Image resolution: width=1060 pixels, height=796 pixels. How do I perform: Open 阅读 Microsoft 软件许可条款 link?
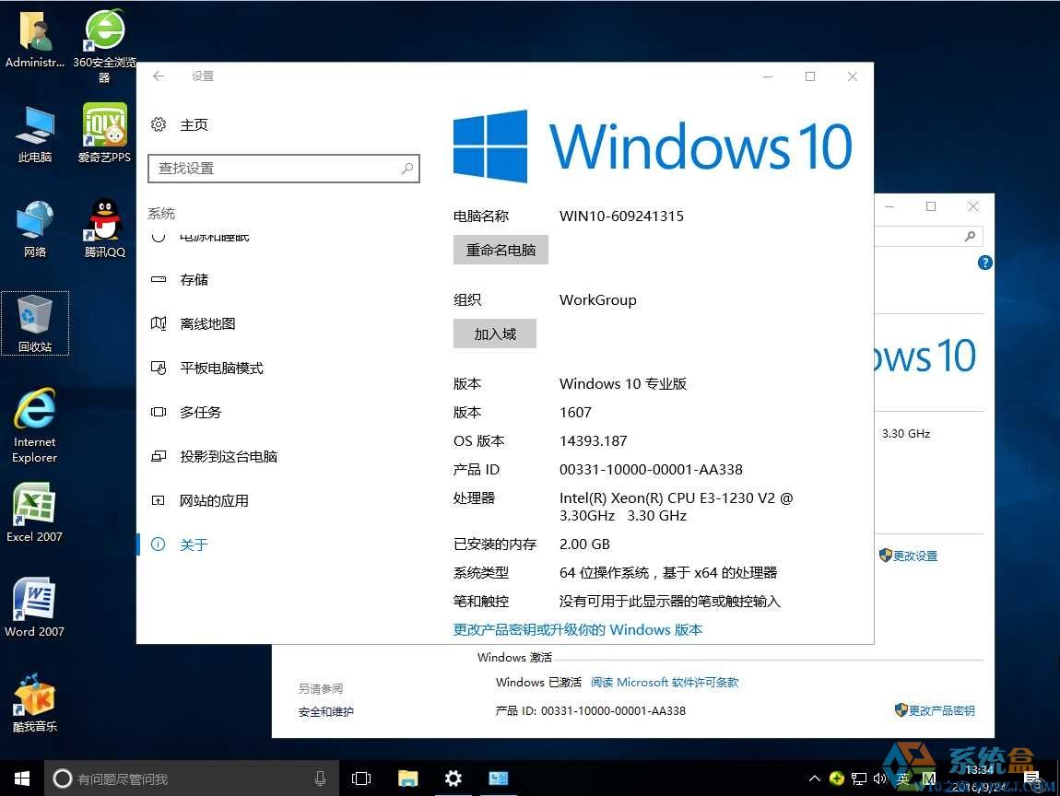(x=664, y=683)
